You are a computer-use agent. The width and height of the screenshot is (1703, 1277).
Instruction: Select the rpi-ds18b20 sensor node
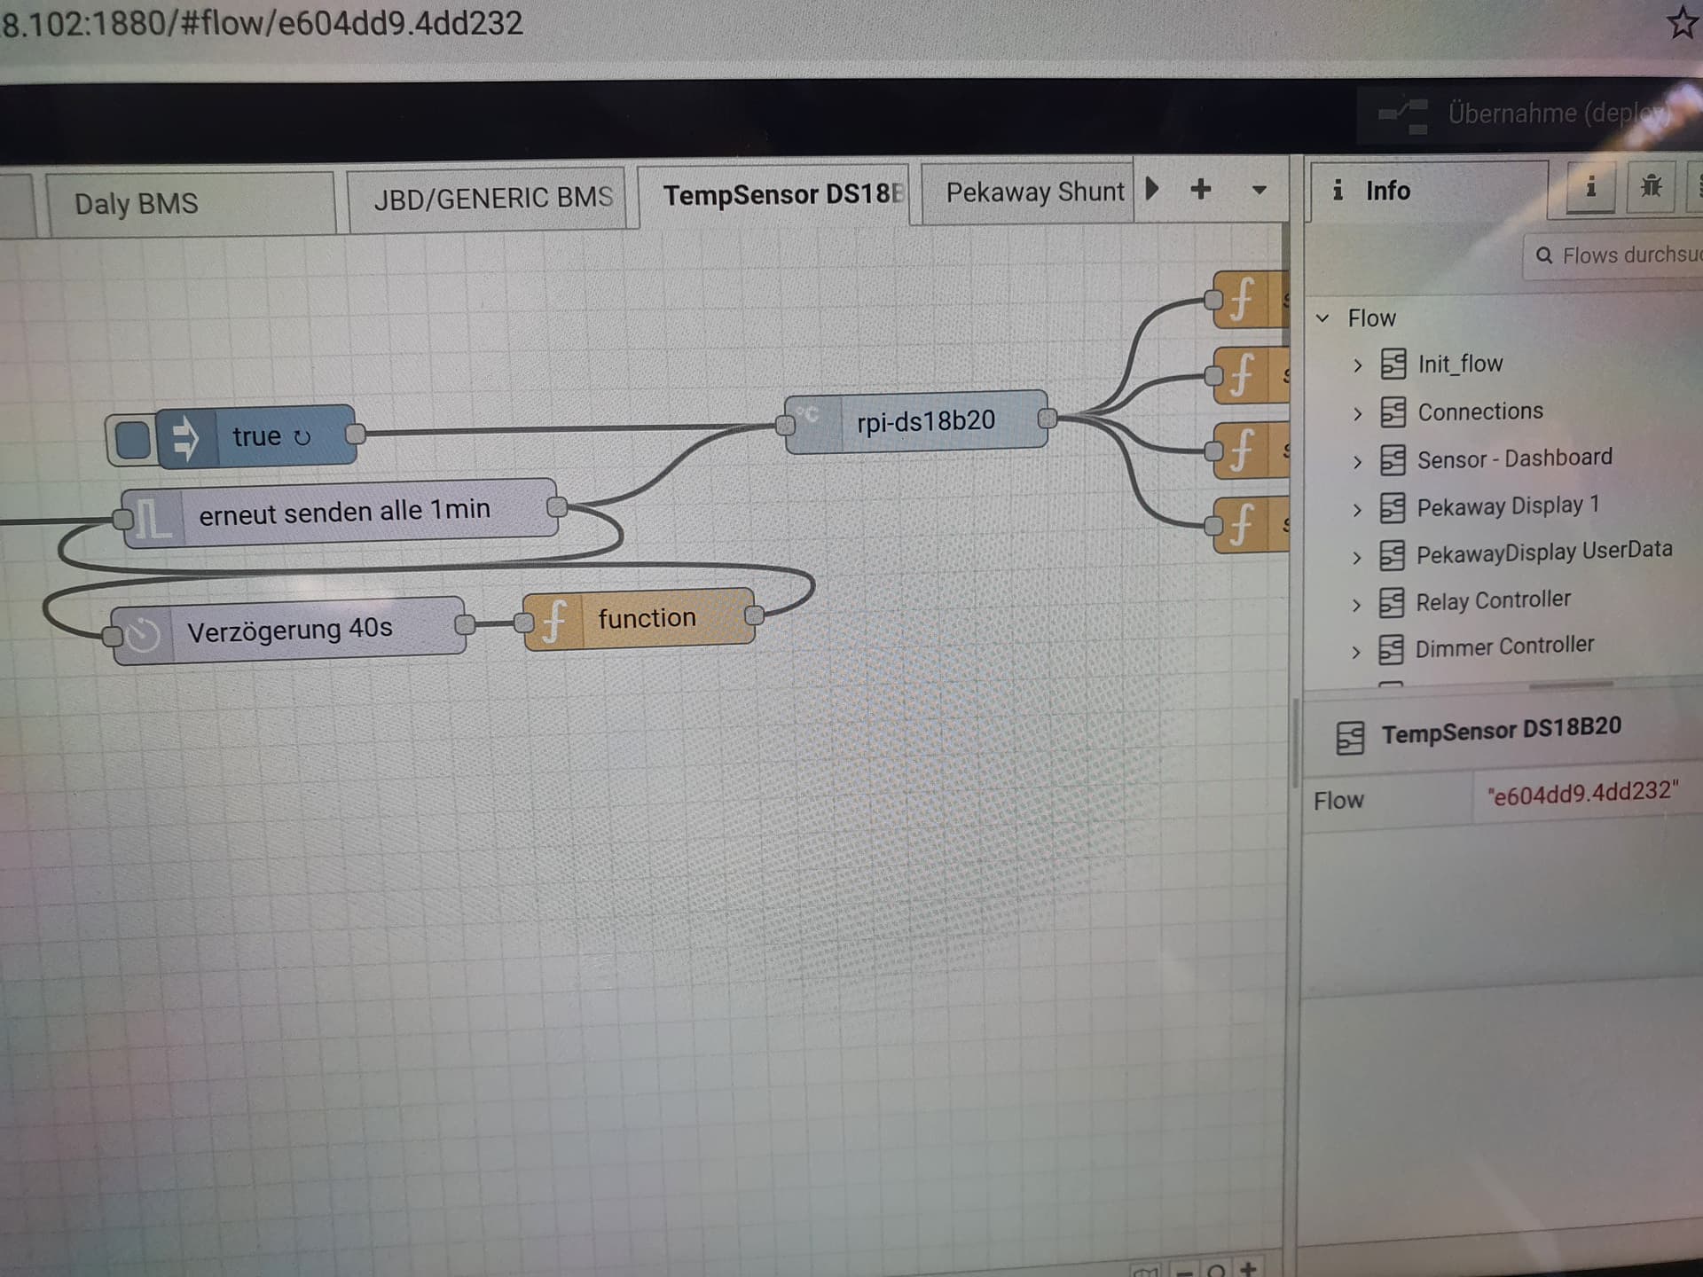coord(916,420)
